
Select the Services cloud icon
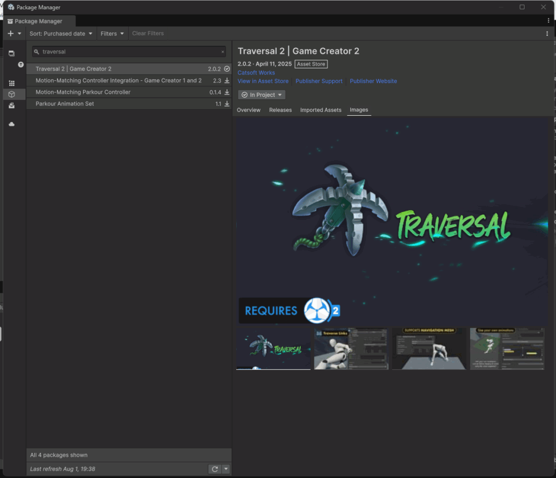pos(12,124)
